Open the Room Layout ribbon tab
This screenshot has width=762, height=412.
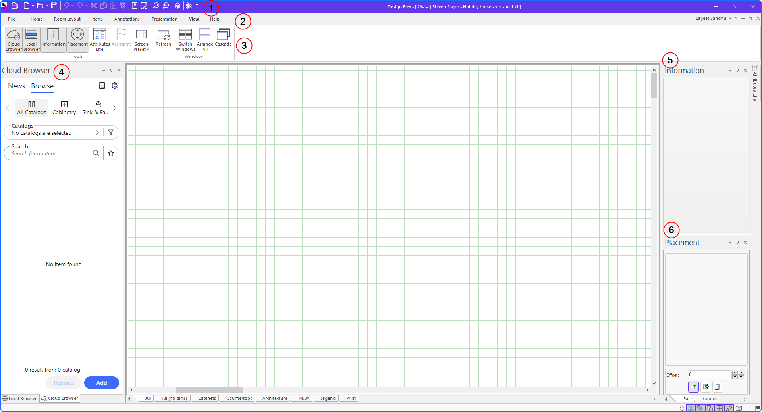[67, 19]
